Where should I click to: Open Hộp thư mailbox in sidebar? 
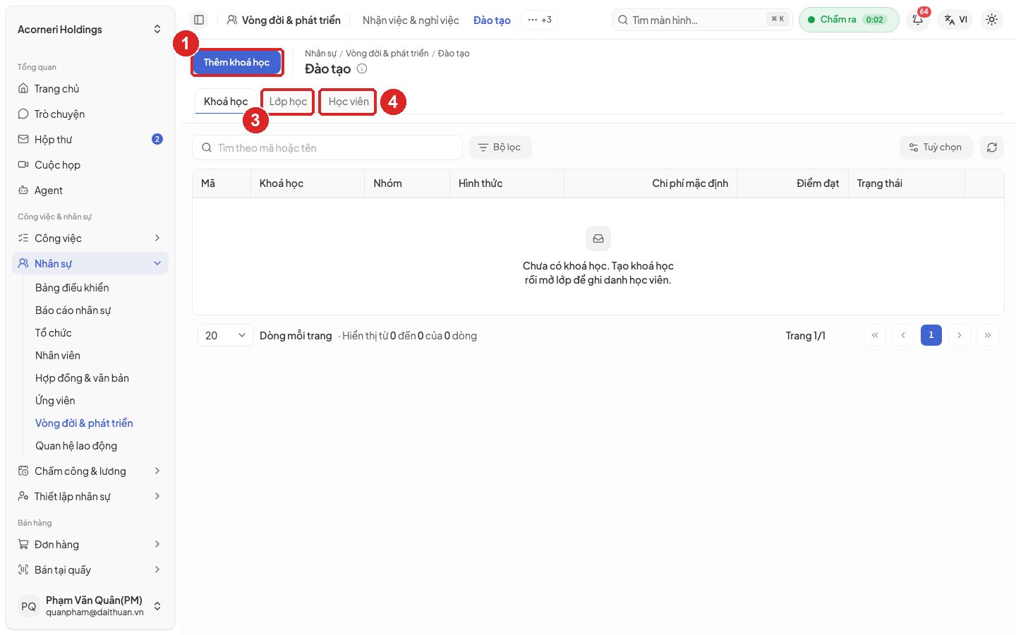[90, 140]
